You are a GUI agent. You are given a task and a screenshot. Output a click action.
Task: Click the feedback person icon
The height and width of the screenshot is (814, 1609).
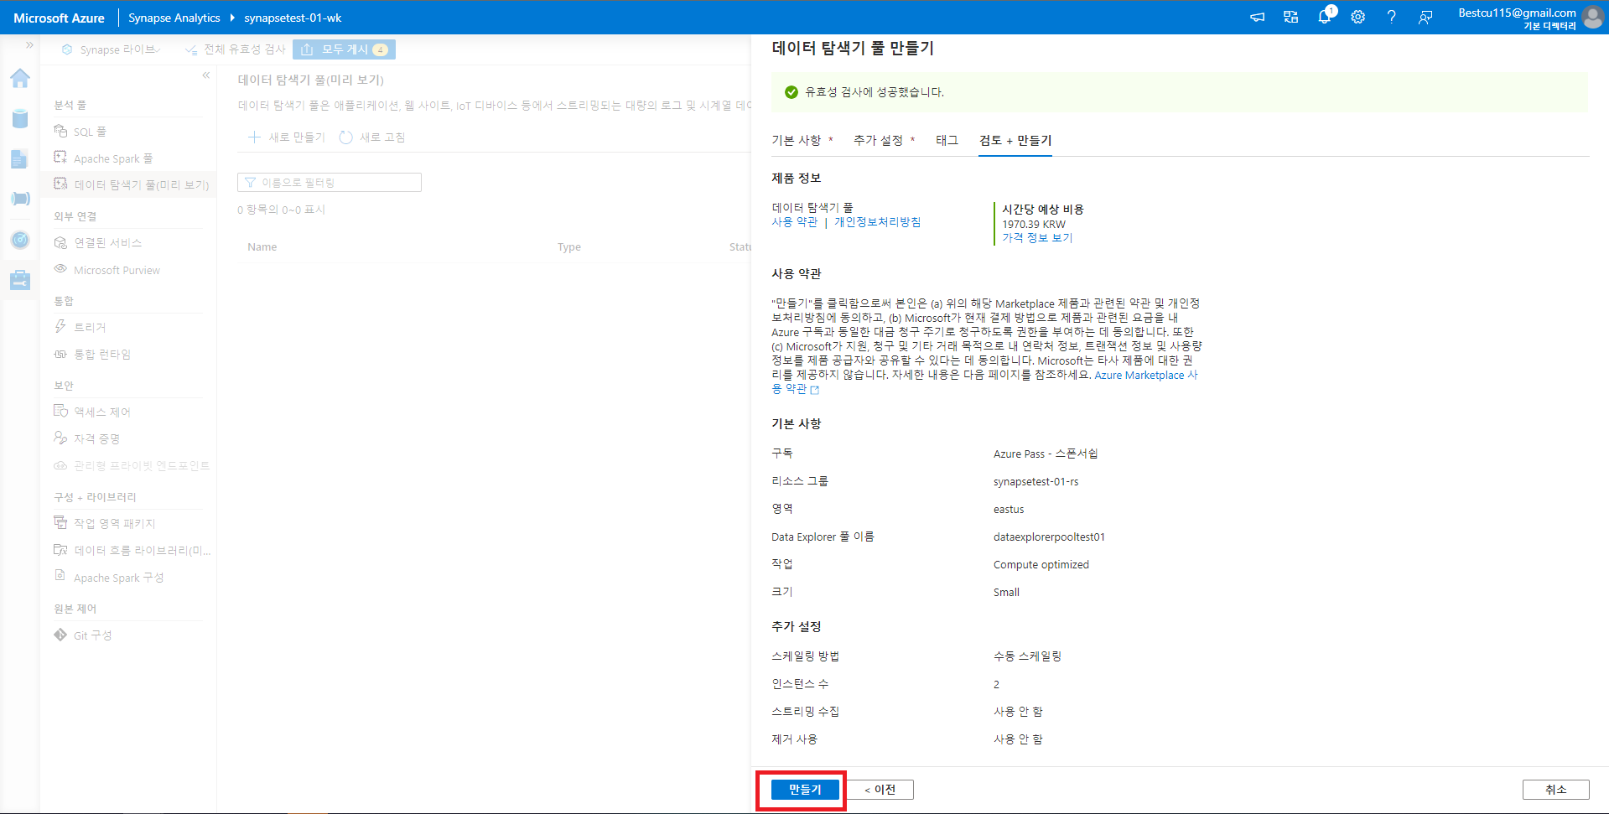coord(1425,17)
